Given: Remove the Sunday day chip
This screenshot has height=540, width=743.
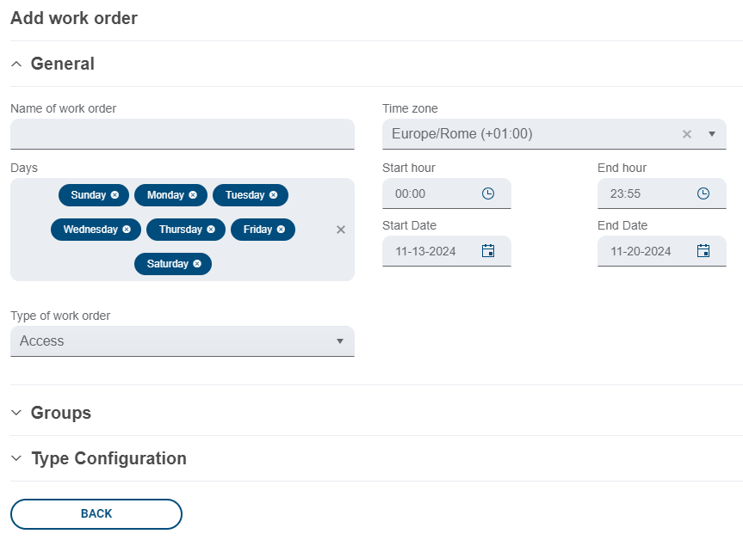Looking at the screenshot, I should (115, 195).
